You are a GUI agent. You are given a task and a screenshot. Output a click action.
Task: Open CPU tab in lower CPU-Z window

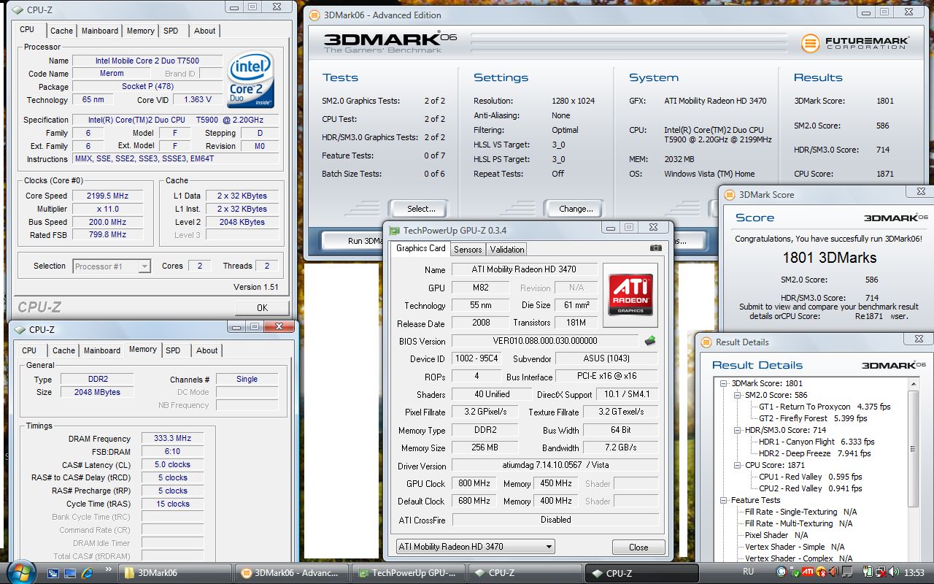tap(29, 350)
